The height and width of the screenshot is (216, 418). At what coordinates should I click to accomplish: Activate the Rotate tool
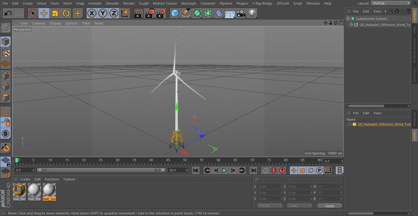pyautogui.click(x=66, y=13)
